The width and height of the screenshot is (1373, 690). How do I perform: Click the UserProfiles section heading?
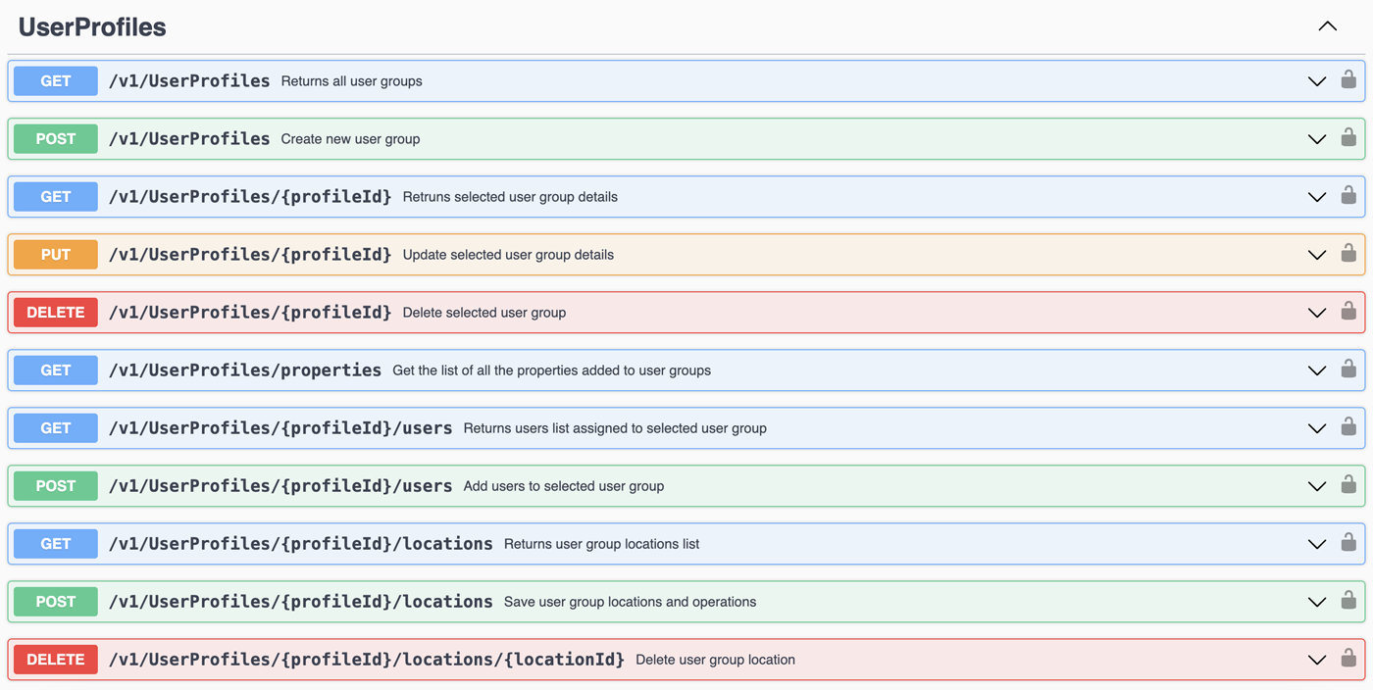click(91, 26)
